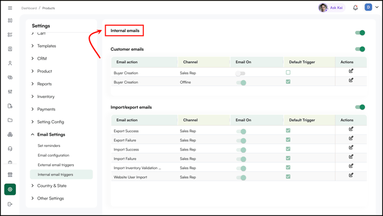Edit Buyer Creation Sales Rep row
This screenshot has height=216, width=383.
point(351,71)
